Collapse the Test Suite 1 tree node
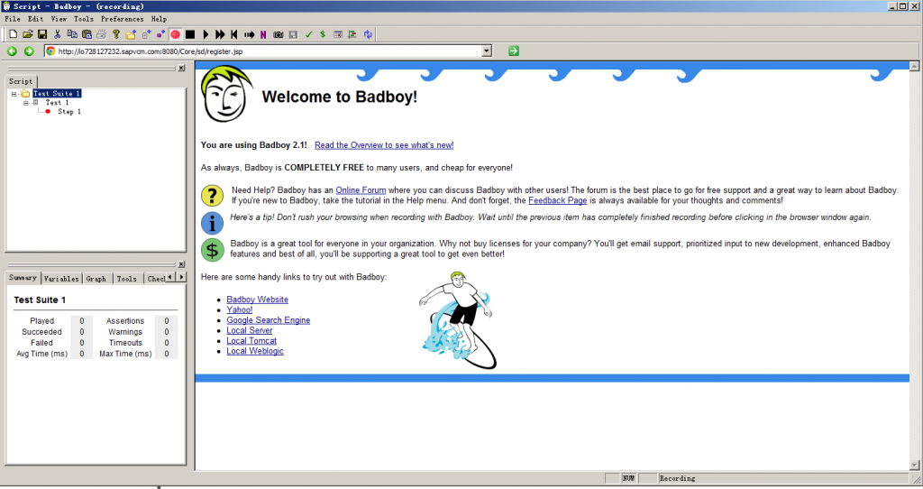Screen dimensions: 923x489 coord(14,94)
